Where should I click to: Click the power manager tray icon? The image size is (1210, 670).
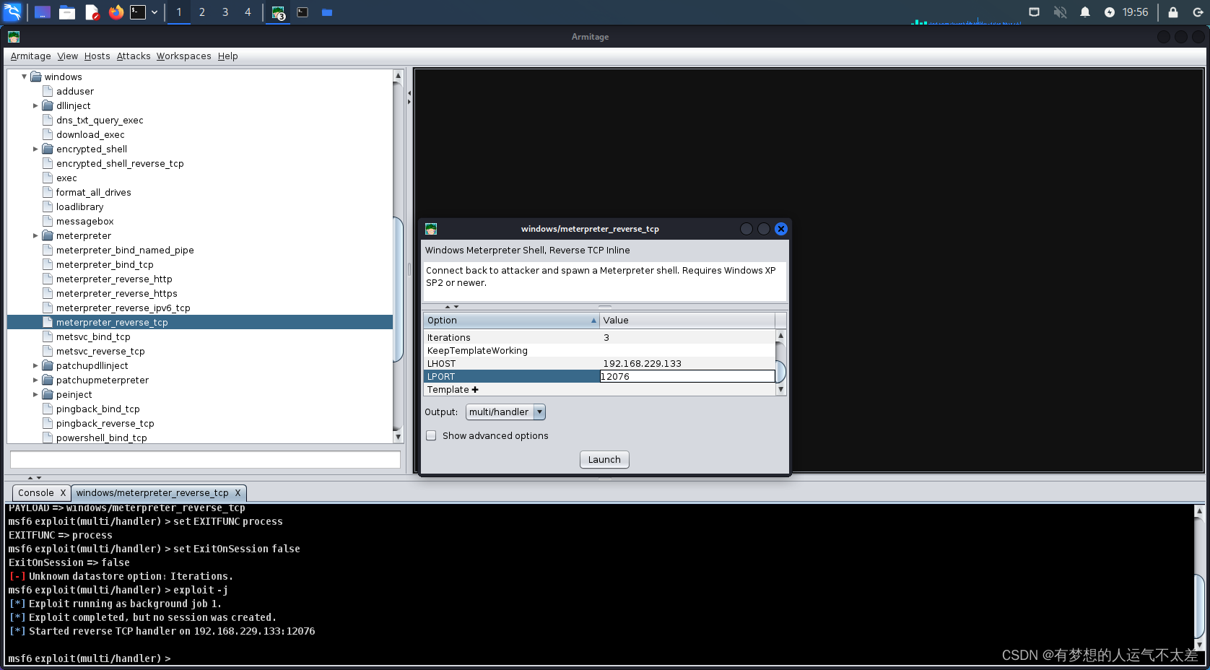tap(1110, 12)
